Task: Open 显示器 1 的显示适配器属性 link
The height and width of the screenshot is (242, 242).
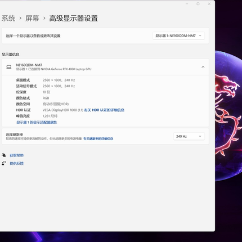Action: [x=37, y=122]
